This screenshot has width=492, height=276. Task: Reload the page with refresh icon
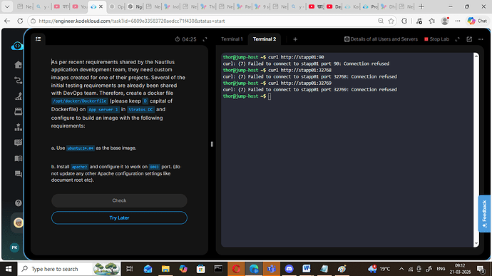[x=20, y=21]
